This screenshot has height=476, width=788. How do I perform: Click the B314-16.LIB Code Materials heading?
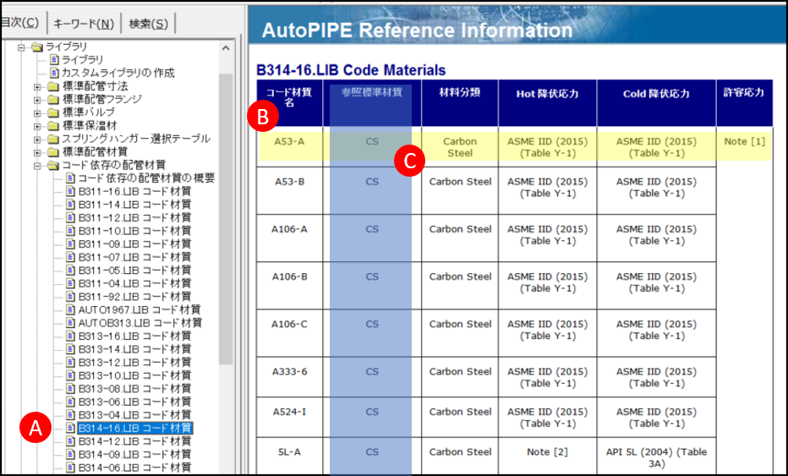tap(351, 70)
